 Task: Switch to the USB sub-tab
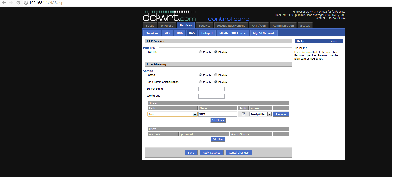(x=180, y=33)
